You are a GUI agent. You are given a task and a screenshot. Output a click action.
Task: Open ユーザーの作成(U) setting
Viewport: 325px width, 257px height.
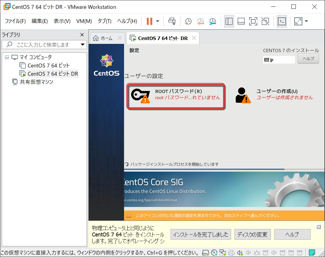[x=274, y=95]
